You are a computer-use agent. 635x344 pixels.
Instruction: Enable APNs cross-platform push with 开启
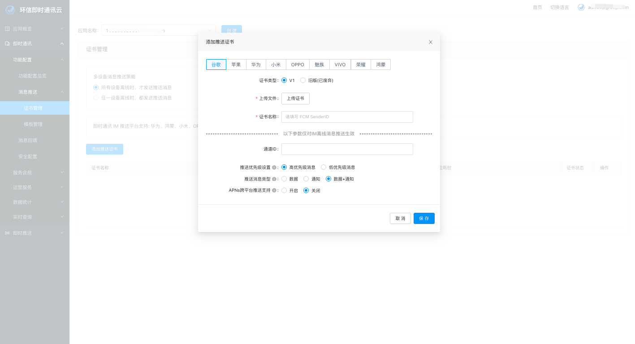[x=284, y=191]
